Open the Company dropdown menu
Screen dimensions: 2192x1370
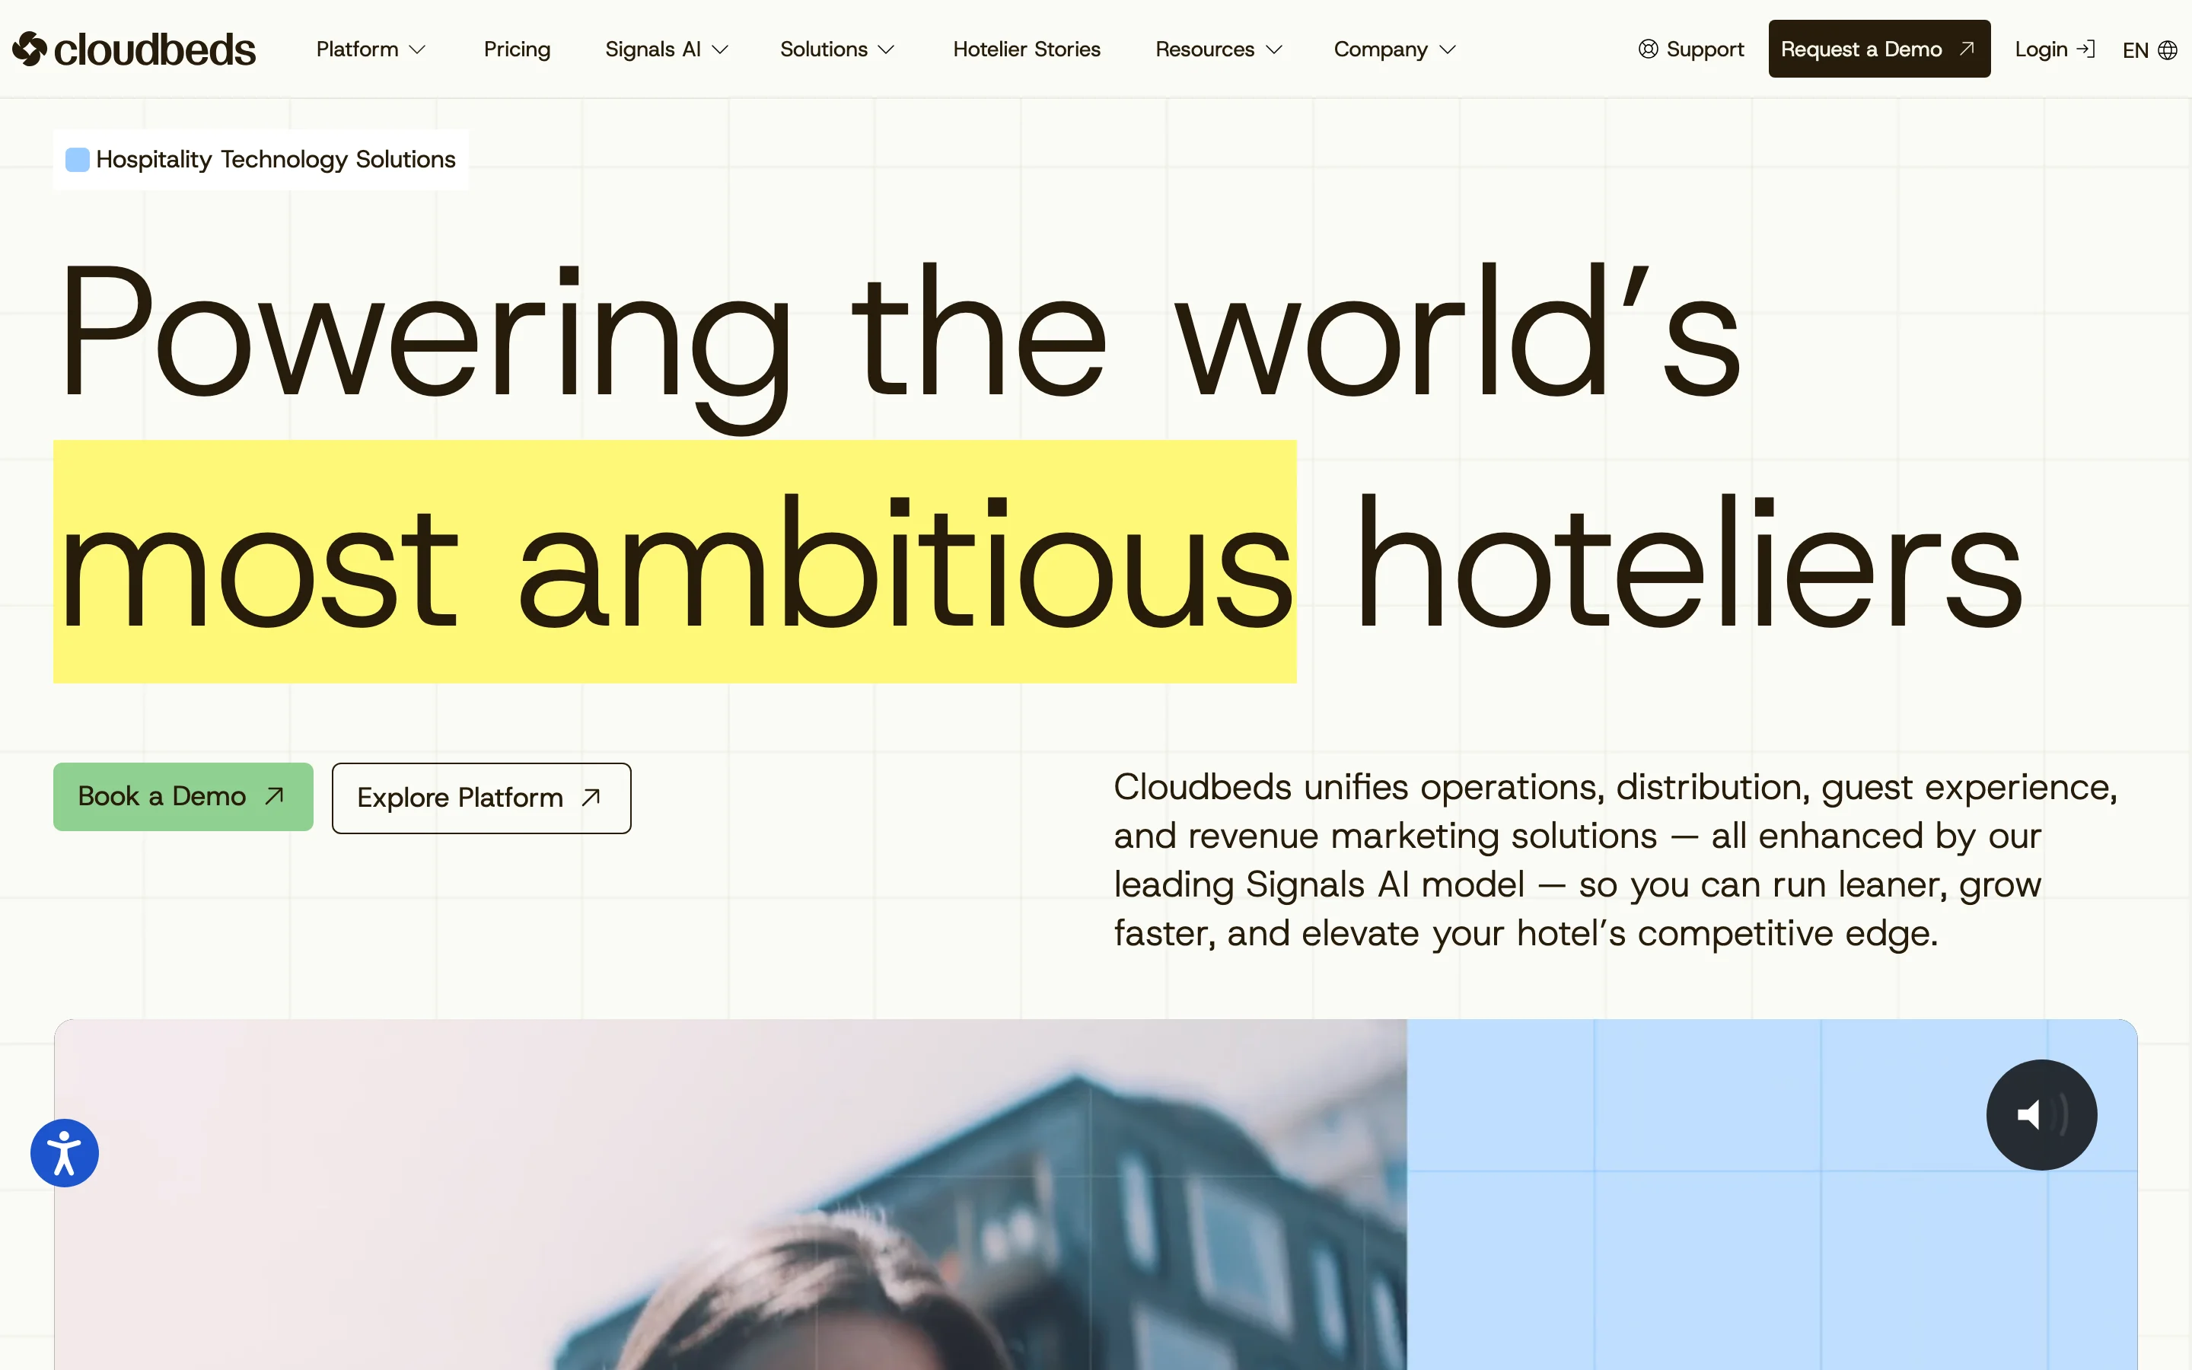[1394, 49]
